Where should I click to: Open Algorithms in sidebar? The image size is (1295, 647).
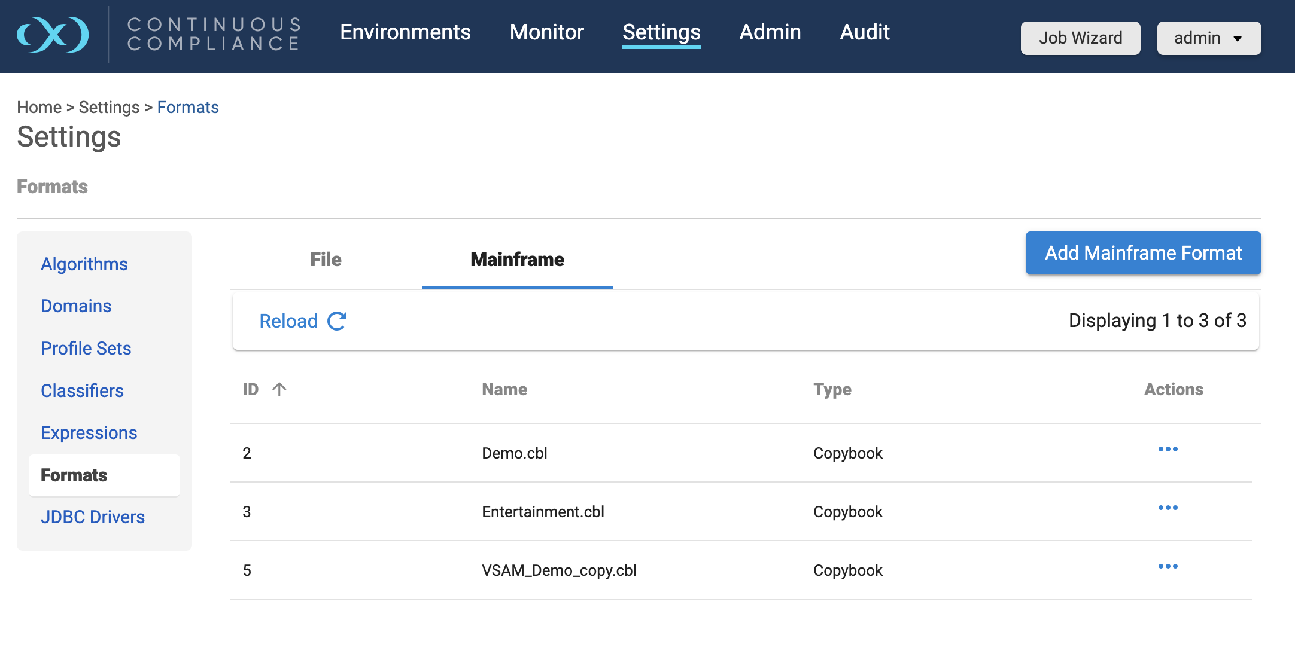84,264
